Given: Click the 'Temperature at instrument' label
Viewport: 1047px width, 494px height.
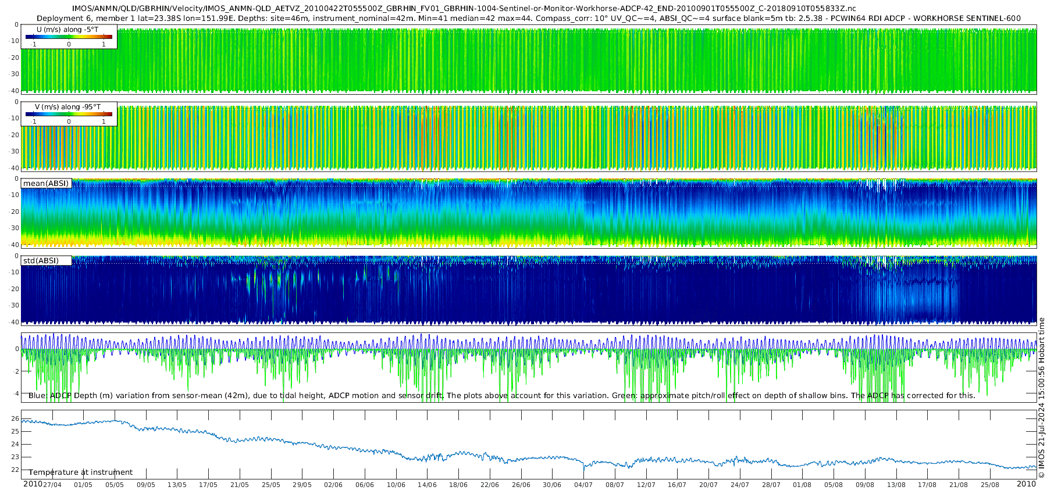Looking at the screenshot, I should 81,472.
